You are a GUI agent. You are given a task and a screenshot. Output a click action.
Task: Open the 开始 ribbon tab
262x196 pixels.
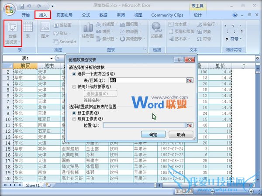(26, 15)
